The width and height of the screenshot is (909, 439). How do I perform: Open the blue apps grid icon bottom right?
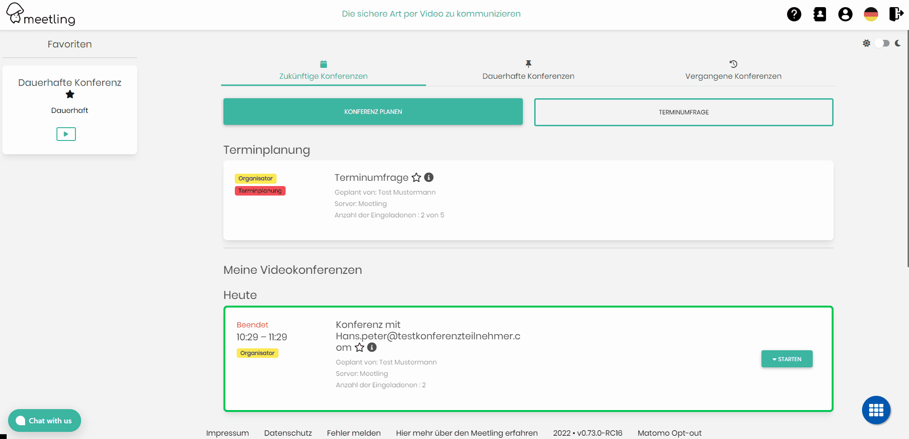876,410
